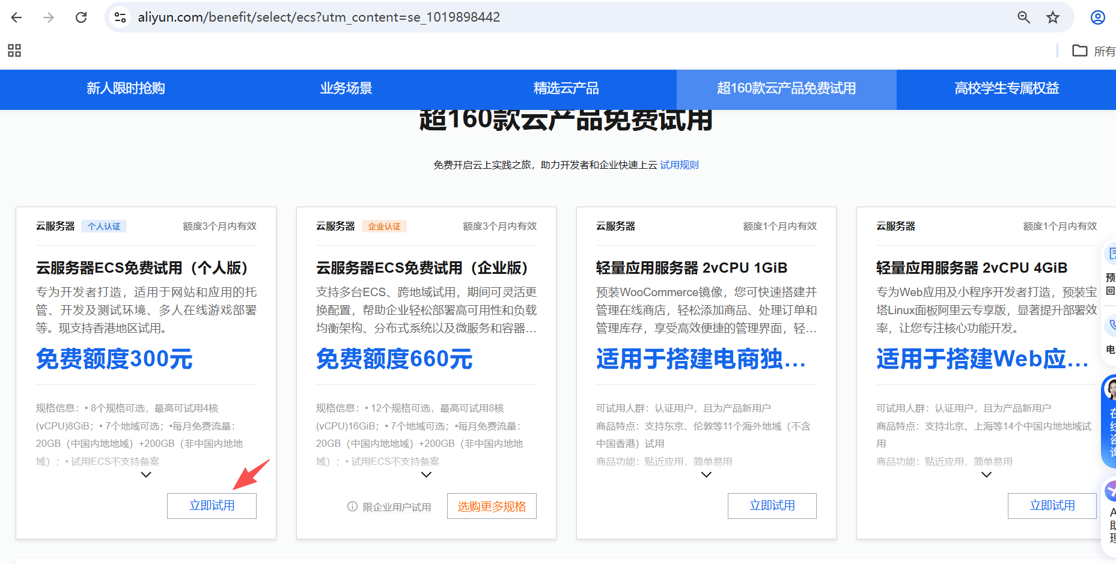Image resolution: width=1116 pixels, height=564 pixels.
Task: Open the 精选云产品 navigation tab
Action: (567, 88)
